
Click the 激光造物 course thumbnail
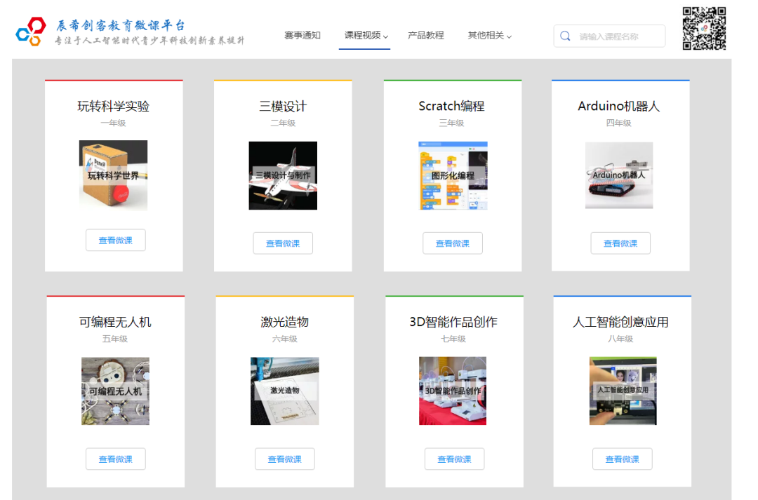pos(284,391)
